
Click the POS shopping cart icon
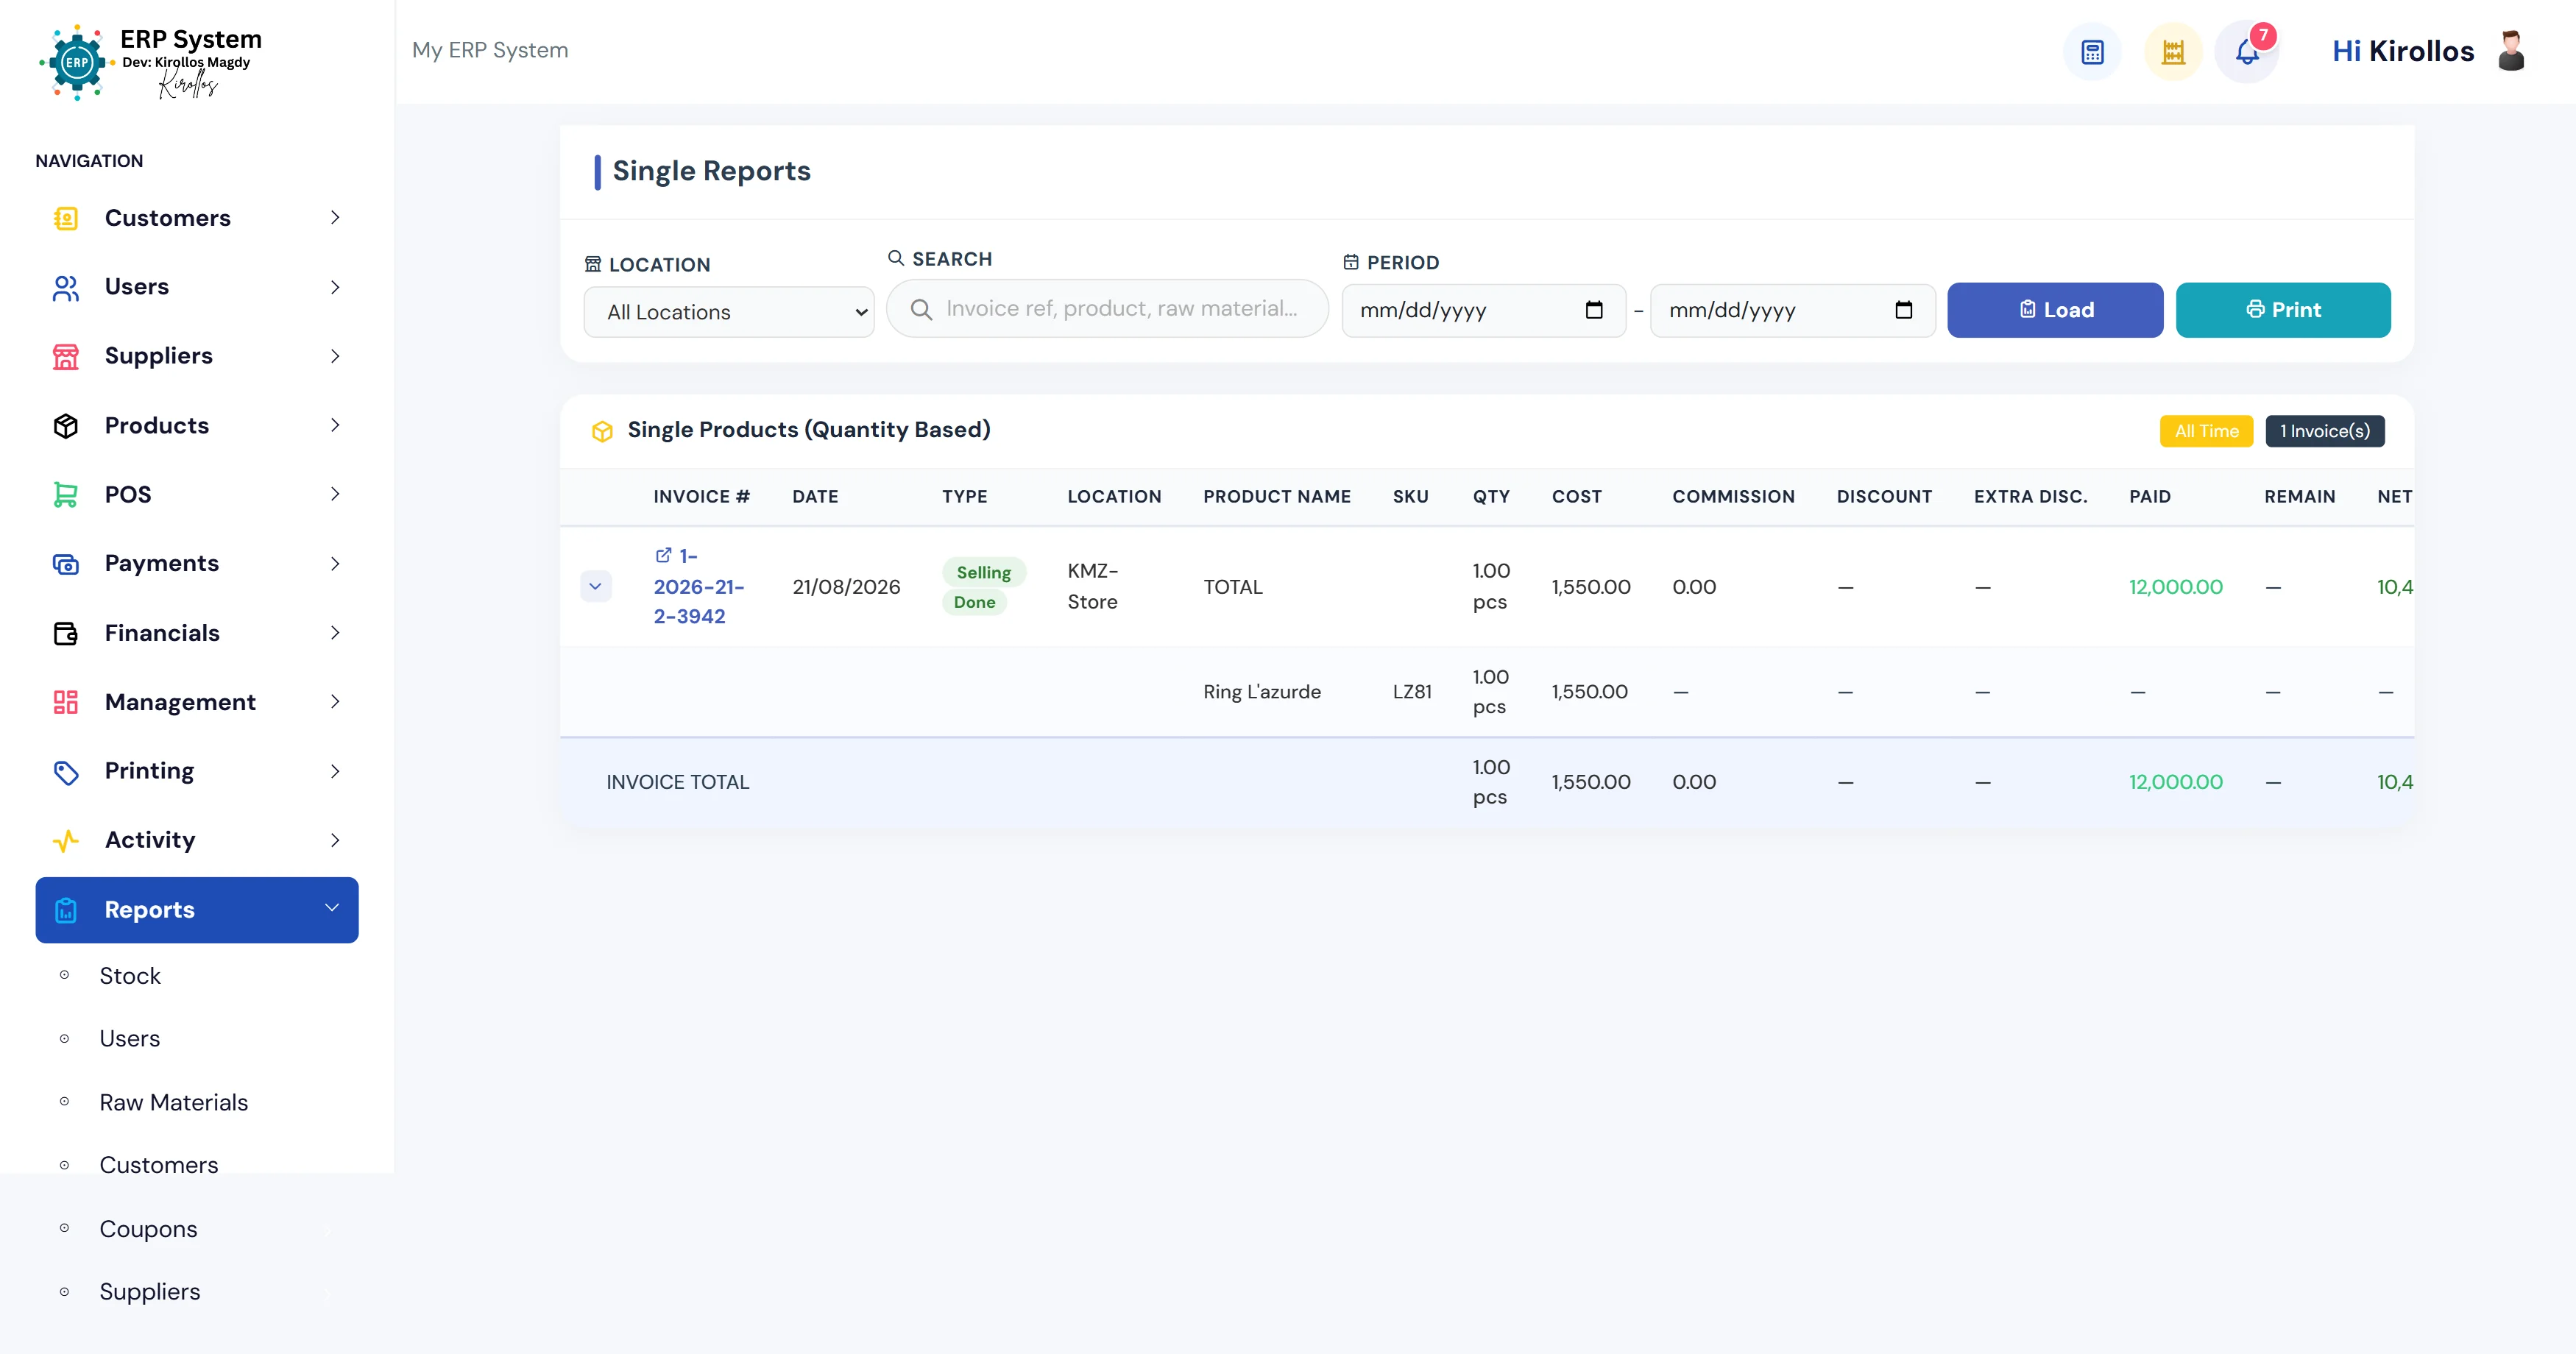[x=66, y=495]
